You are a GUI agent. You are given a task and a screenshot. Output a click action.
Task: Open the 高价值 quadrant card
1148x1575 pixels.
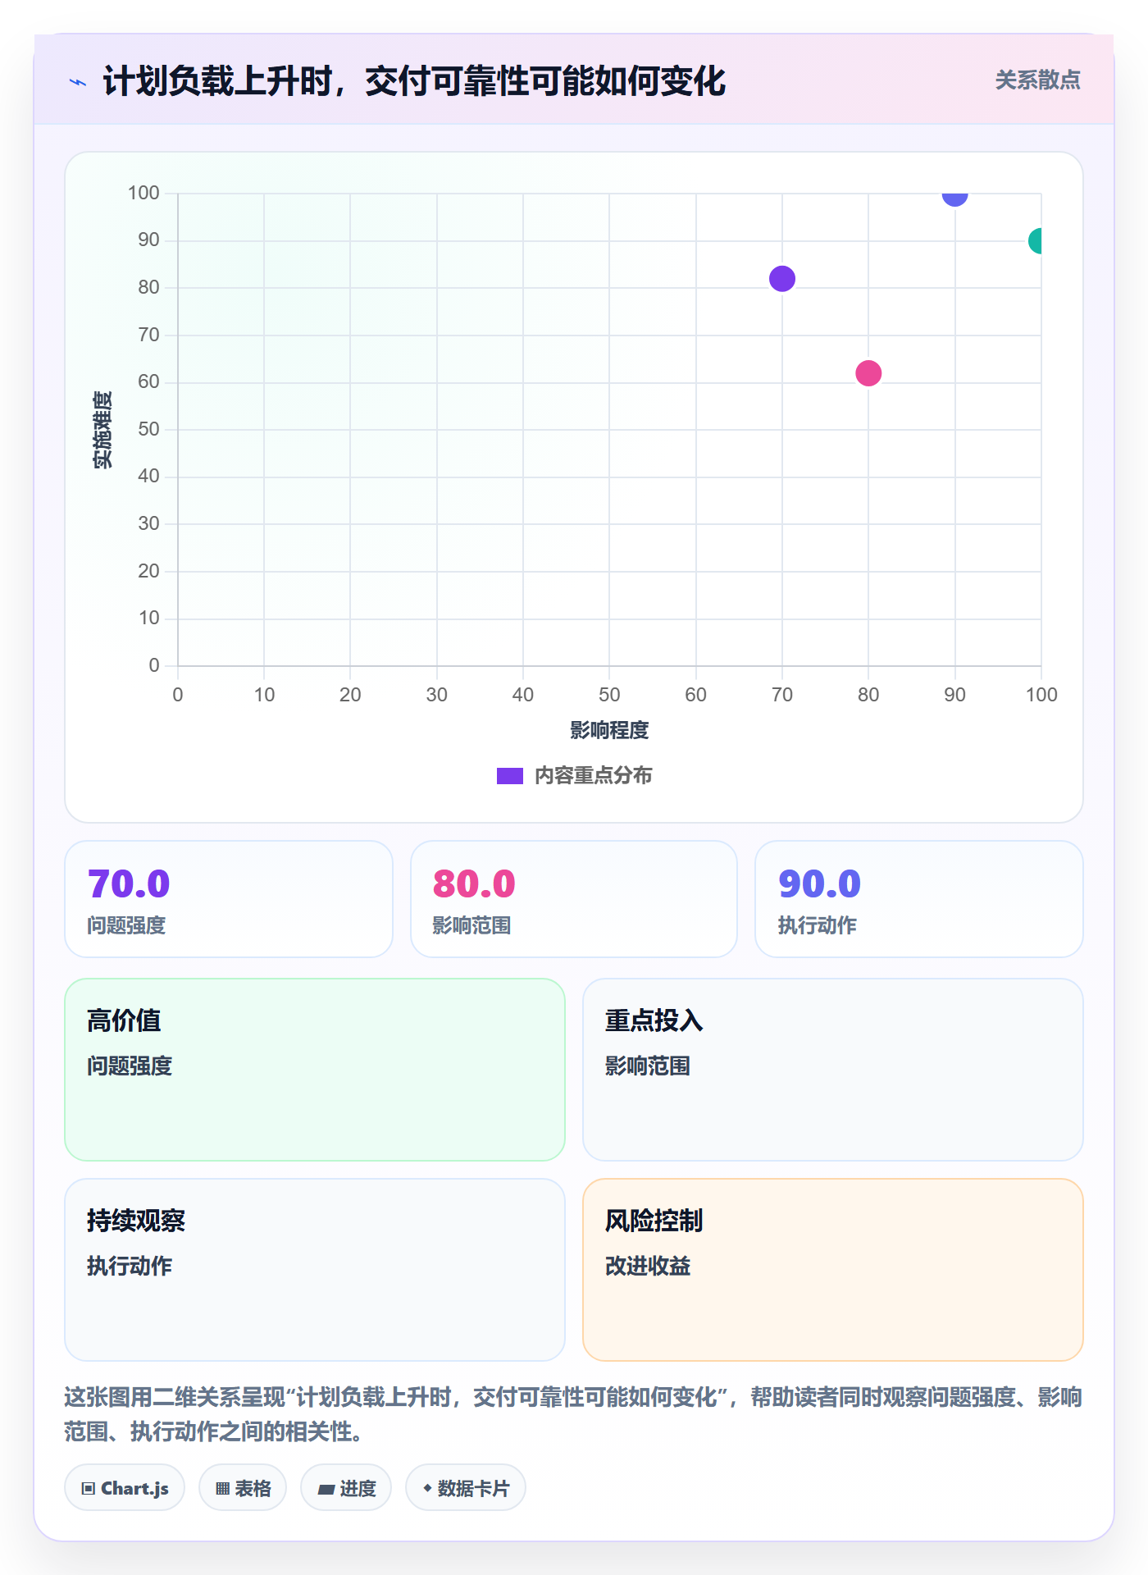point(315,1070)
